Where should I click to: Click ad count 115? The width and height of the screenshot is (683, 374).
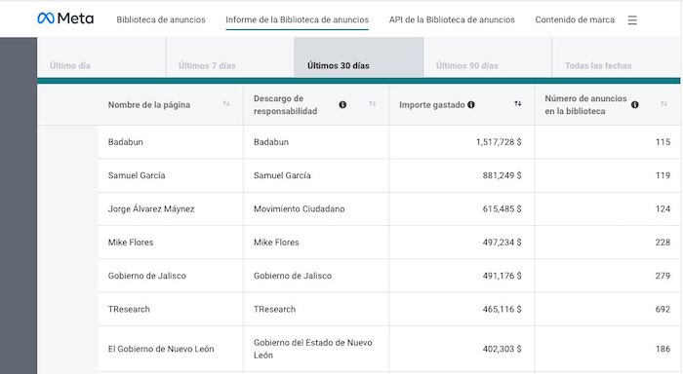click(x=663, y=142)
